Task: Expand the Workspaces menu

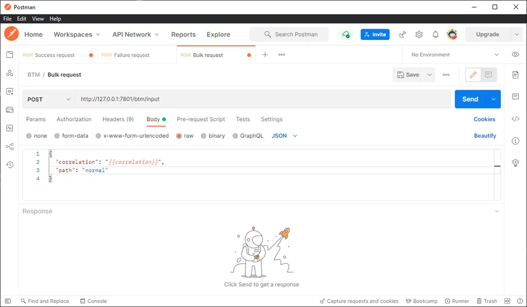Action: (x=77, y=34)
